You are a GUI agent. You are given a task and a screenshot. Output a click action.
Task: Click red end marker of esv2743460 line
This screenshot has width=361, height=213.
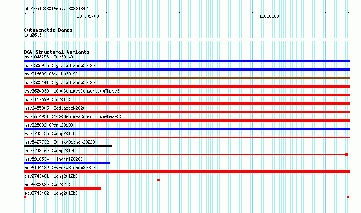click(346, 155)
